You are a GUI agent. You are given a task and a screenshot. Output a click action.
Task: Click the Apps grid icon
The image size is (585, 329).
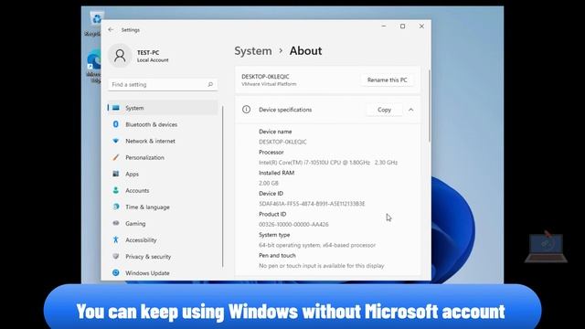116,174
